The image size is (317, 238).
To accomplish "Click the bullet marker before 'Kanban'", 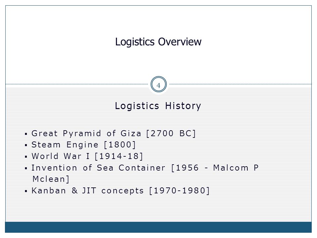I will tap(26, 191).
